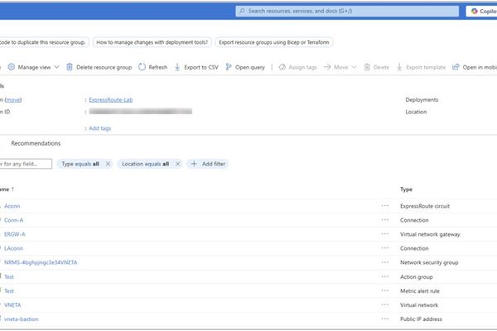Click the Move arrow icon
497x331 pixels.
click(327, 67)
